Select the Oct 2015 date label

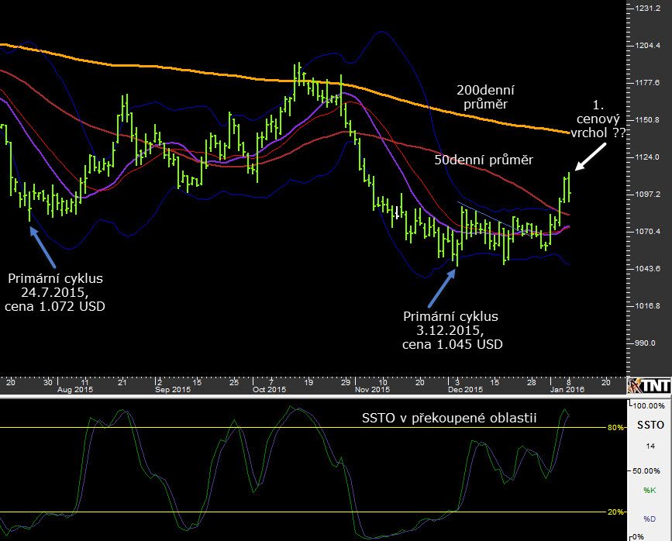tap(269, 390)
